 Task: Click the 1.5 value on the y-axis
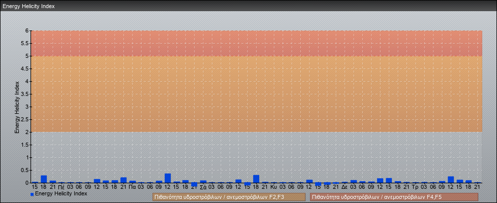25,145
